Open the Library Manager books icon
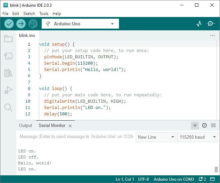Viewport: 220px width, 183px height. coord(8,73)
